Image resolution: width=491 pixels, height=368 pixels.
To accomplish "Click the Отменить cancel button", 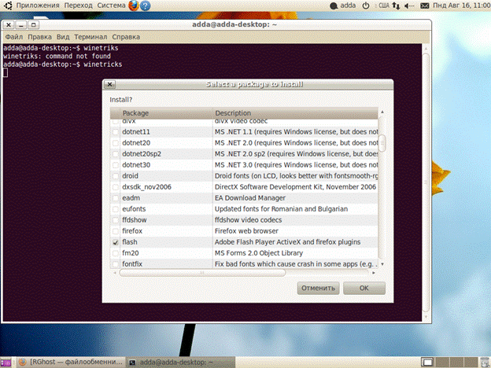I will [318, 289].
